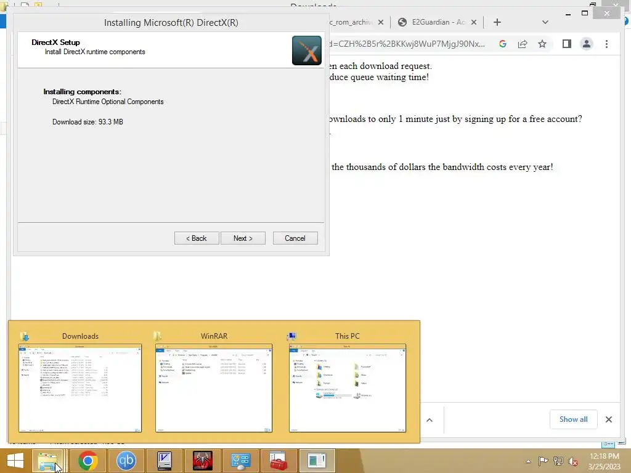Toggle the Chrome side panel
The width and height of the screenshot is (631, 473).
tap(567, 44)
